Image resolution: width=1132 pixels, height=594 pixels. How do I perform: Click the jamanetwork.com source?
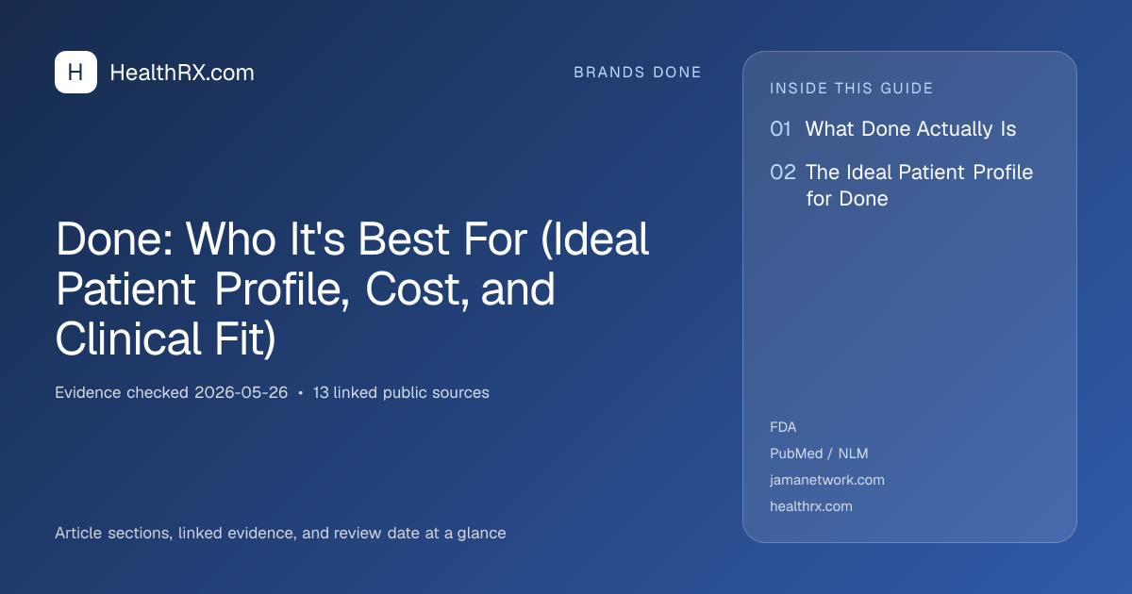[827, 480]
